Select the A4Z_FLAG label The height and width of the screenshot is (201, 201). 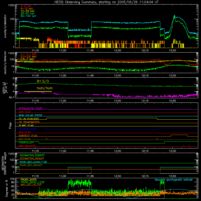point(25,139)
